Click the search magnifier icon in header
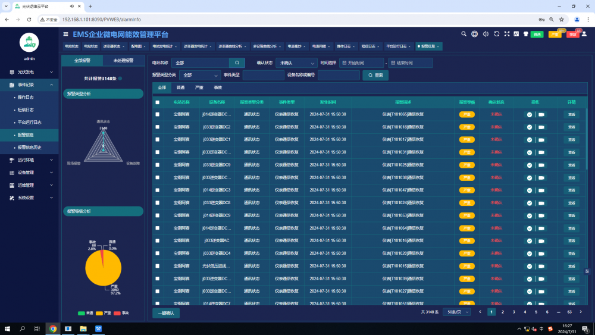The image size is (595, 335). point(464,34)
